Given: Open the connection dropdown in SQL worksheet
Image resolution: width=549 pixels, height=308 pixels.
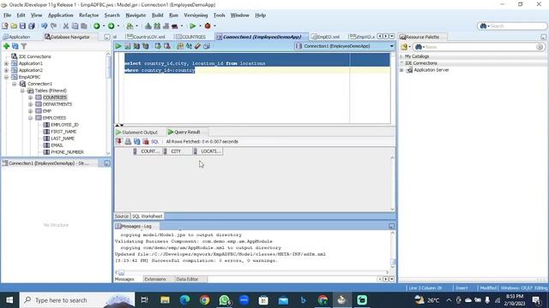Looking at the screenshot, I should pyautogui.click(x=391, y=46).
